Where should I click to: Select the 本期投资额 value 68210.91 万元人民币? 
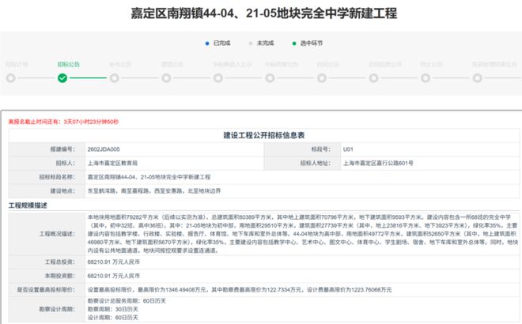point(114,276)
